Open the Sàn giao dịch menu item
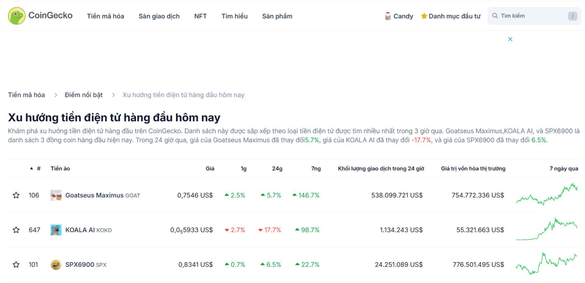This screenshot has height=283, width=585. pos(159,16)
